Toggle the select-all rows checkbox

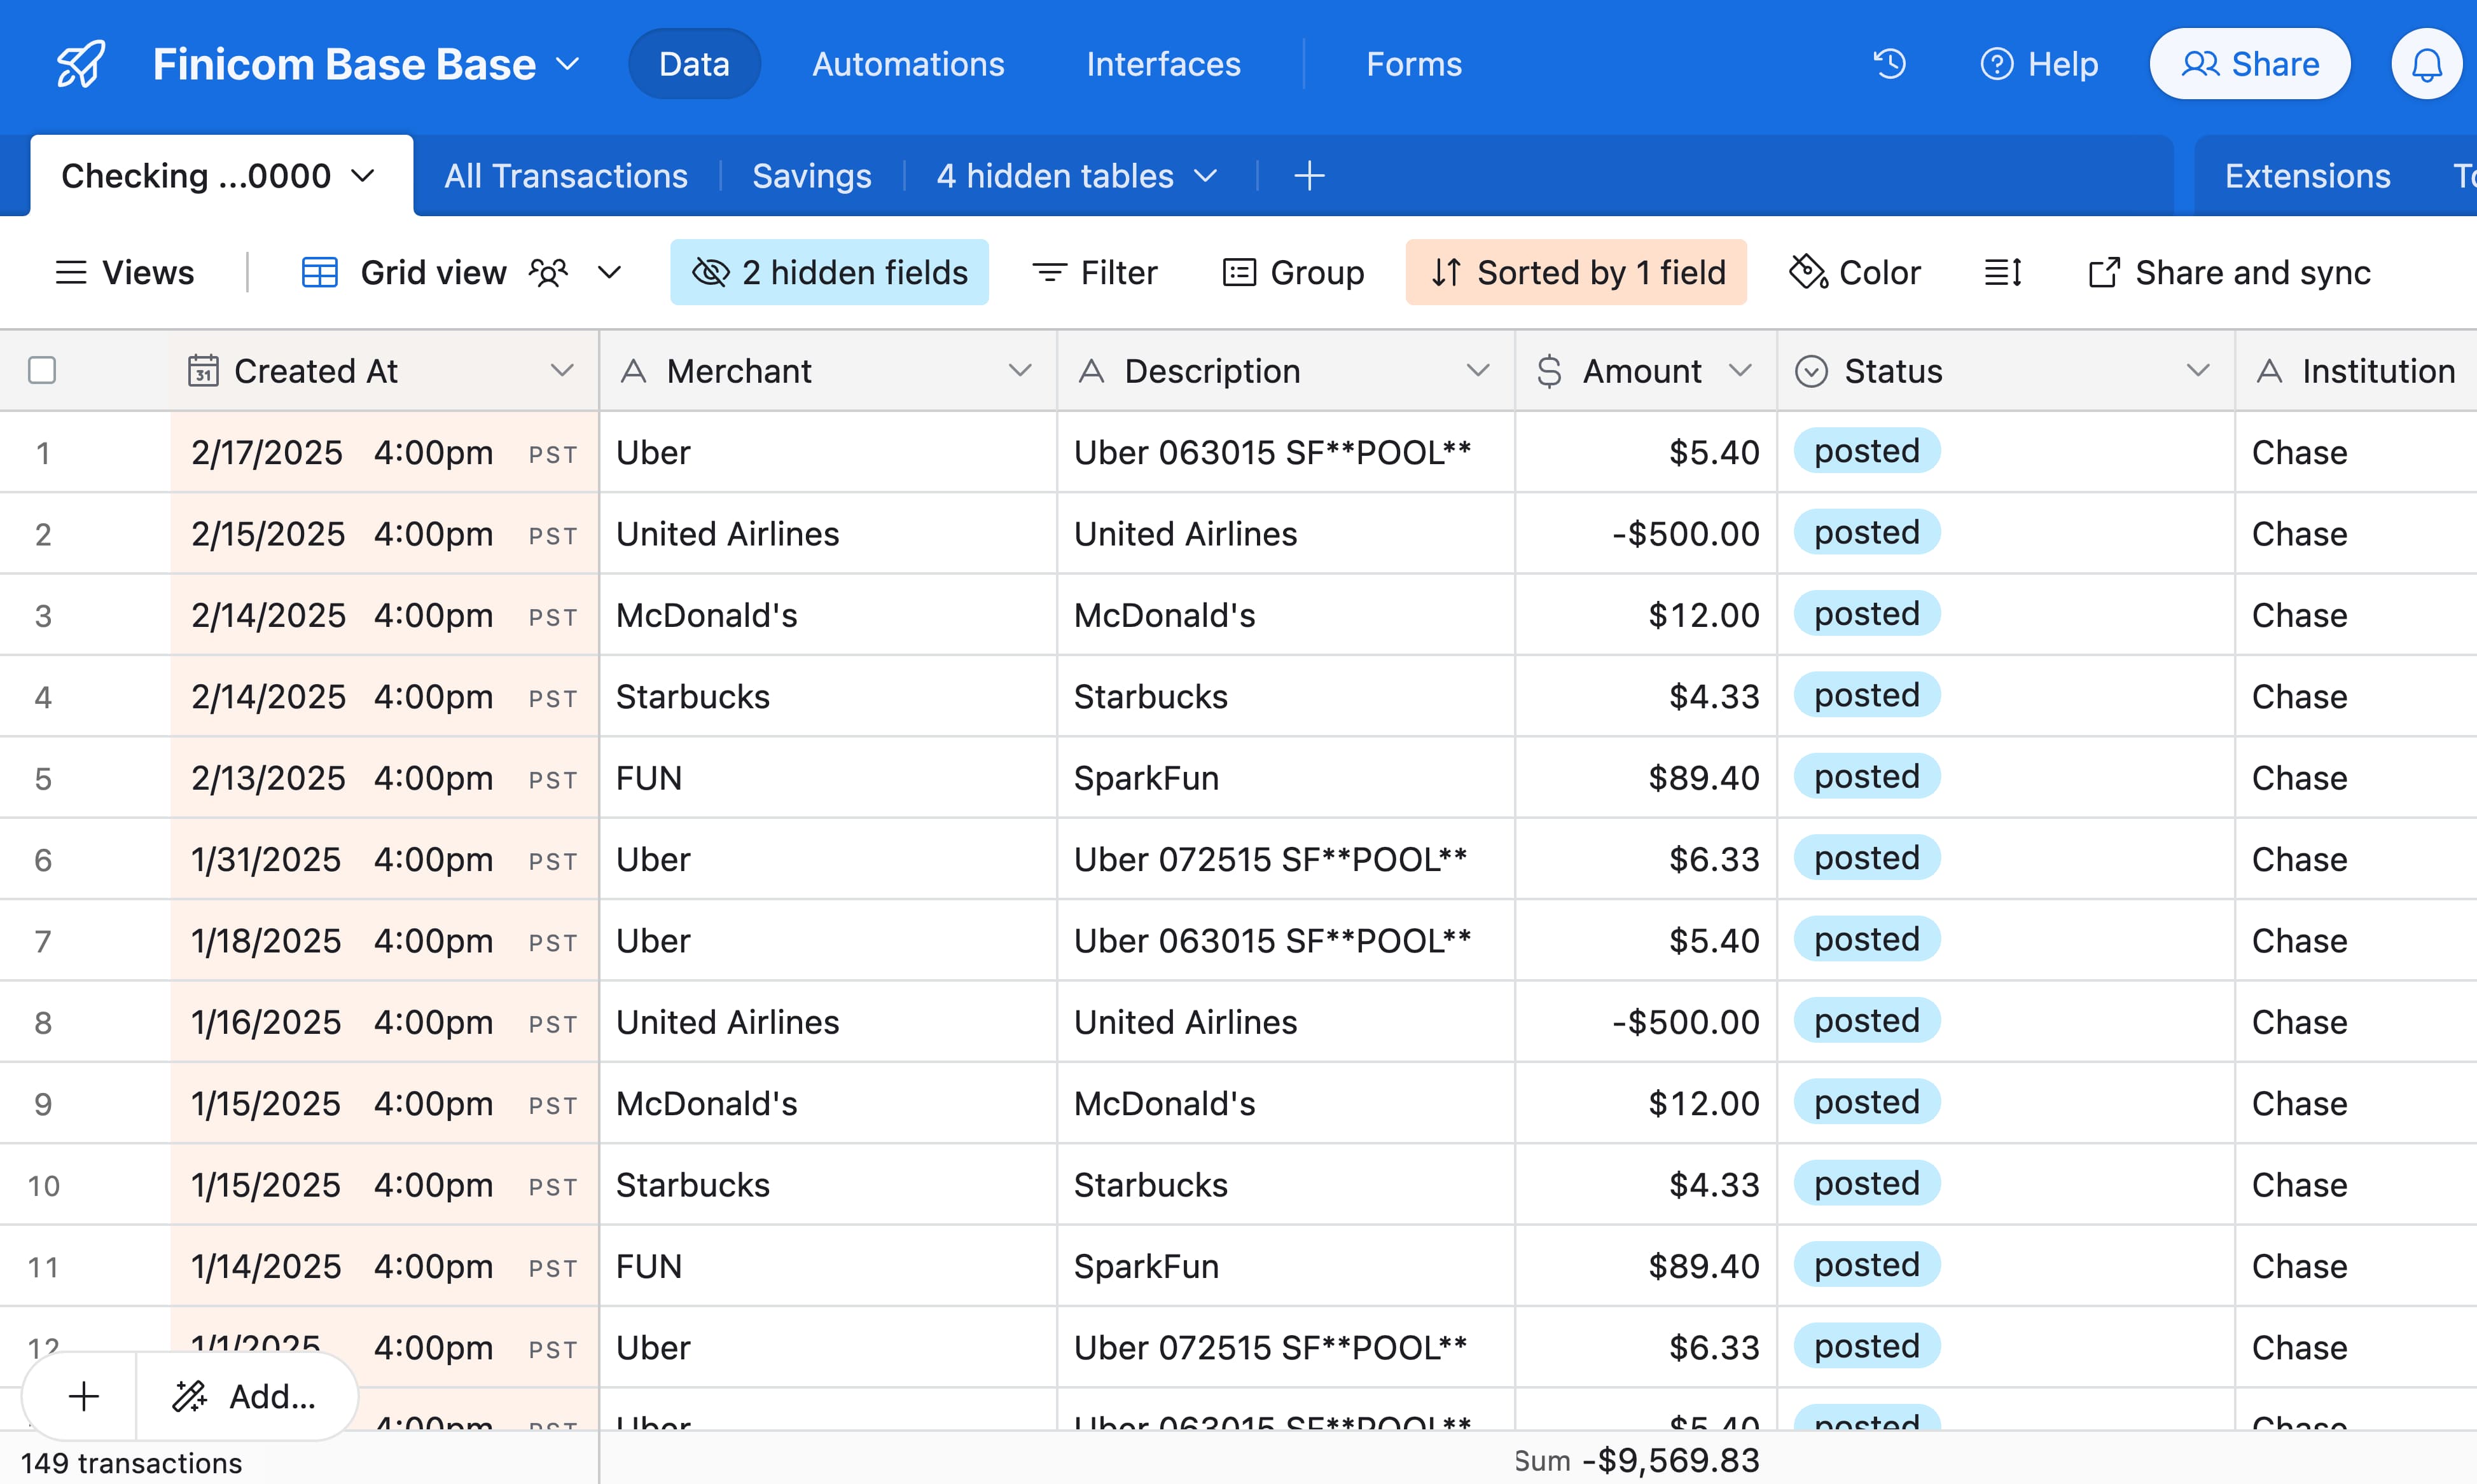pos(42,371)
